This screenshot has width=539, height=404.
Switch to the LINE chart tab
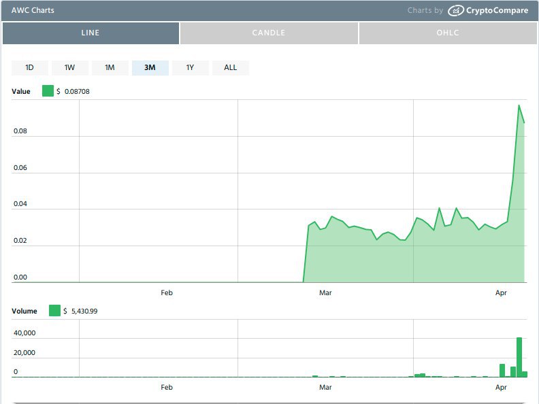pos(91,33)
